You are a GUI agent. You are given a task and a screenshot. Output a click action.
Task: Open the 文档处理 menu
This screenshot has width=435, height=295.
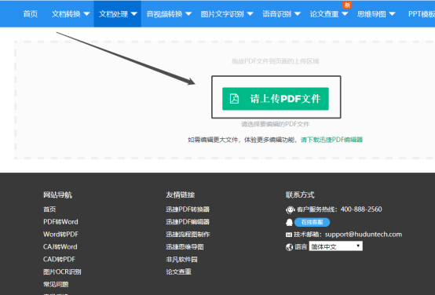point(118,14)
